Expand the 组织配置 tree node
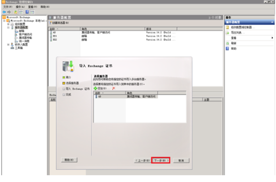 (8, 24)
